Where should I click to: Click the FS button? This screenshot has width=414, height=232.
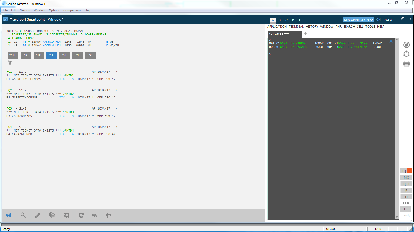click(x=406, y=209)
